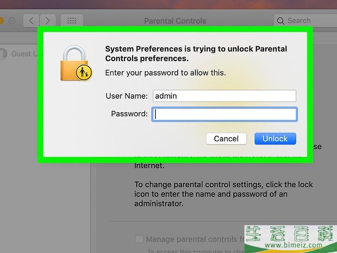Click the Parental Controls window title
Screen dimensions: 337x253
175,21
